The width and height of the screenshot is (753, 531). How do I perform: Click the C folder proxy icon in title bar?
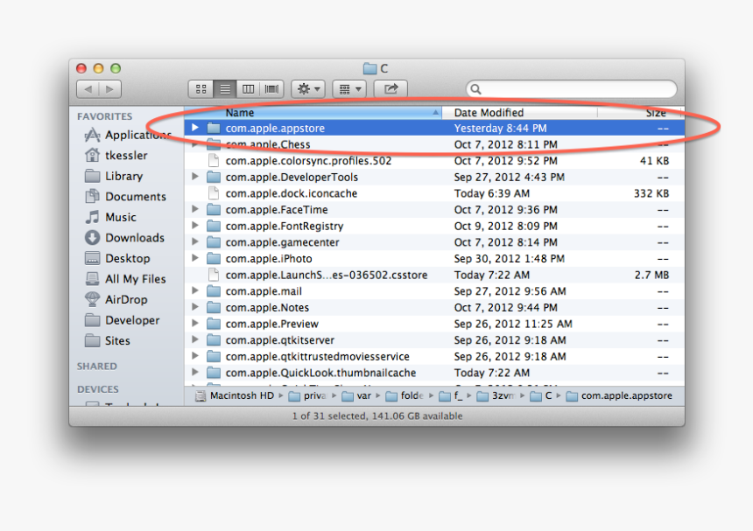pos(369,68)
